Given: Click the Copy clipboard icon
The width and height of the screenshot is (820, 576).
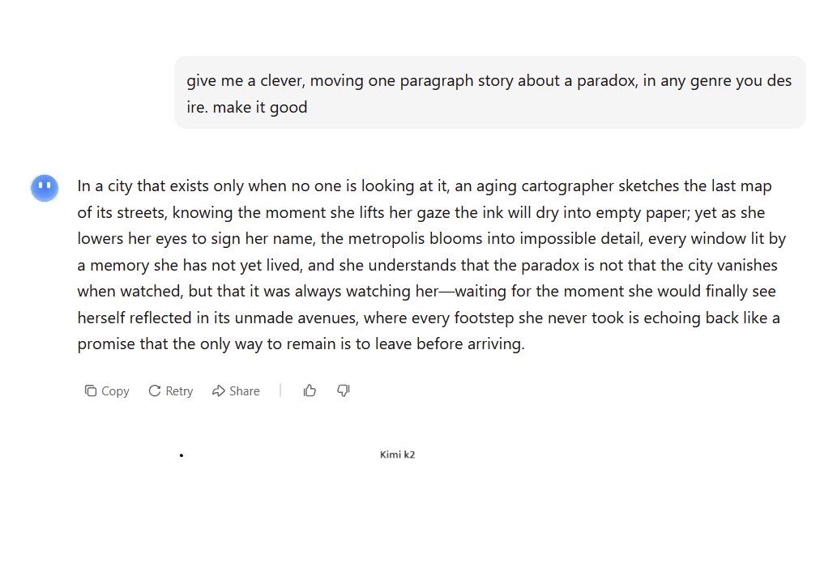Looking at the screenshot, I should (91, 390).
